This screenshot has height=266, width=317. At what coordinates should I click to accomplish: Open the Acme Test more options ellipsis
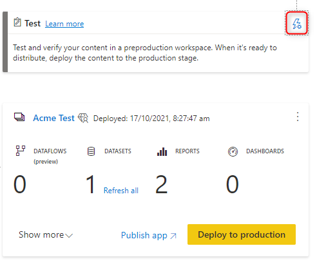[x=298, y=117]
